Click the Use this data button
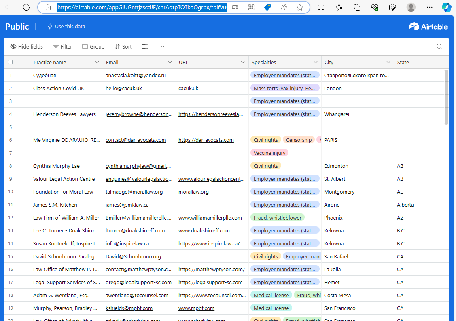Viewport: 456px width, 321px height. (66, 26)
